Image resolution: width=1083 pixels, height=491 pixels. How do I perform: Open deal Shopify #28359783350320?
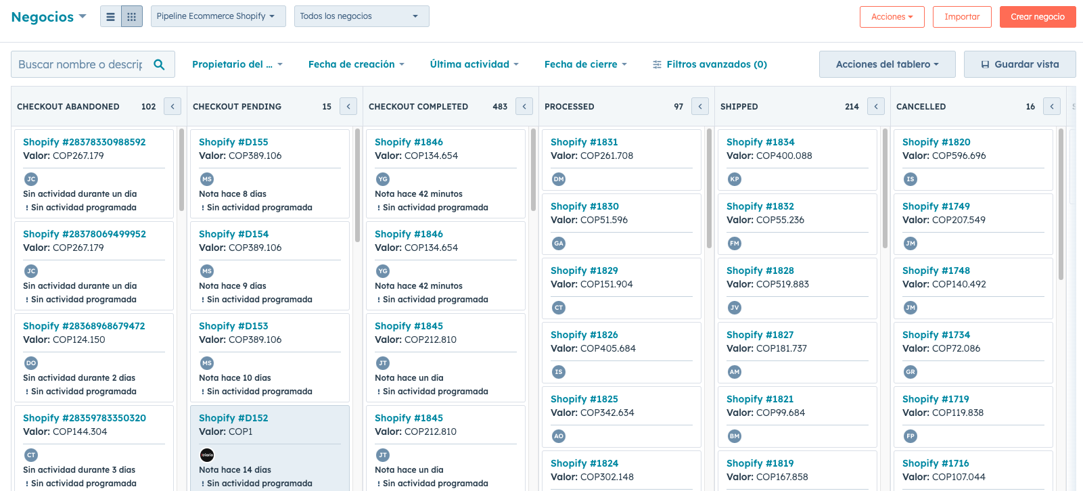(85, 418)
